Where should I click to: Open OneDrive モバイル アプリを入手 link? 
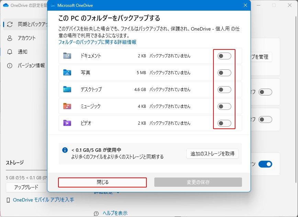[x=43, y=200]
